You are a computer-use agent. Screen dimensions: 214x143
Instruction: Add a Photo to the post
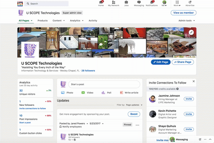click(x=67, y=93)
